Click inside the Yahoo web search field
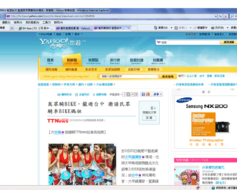This screenshot has height=190, width=237. click(194, 42)
